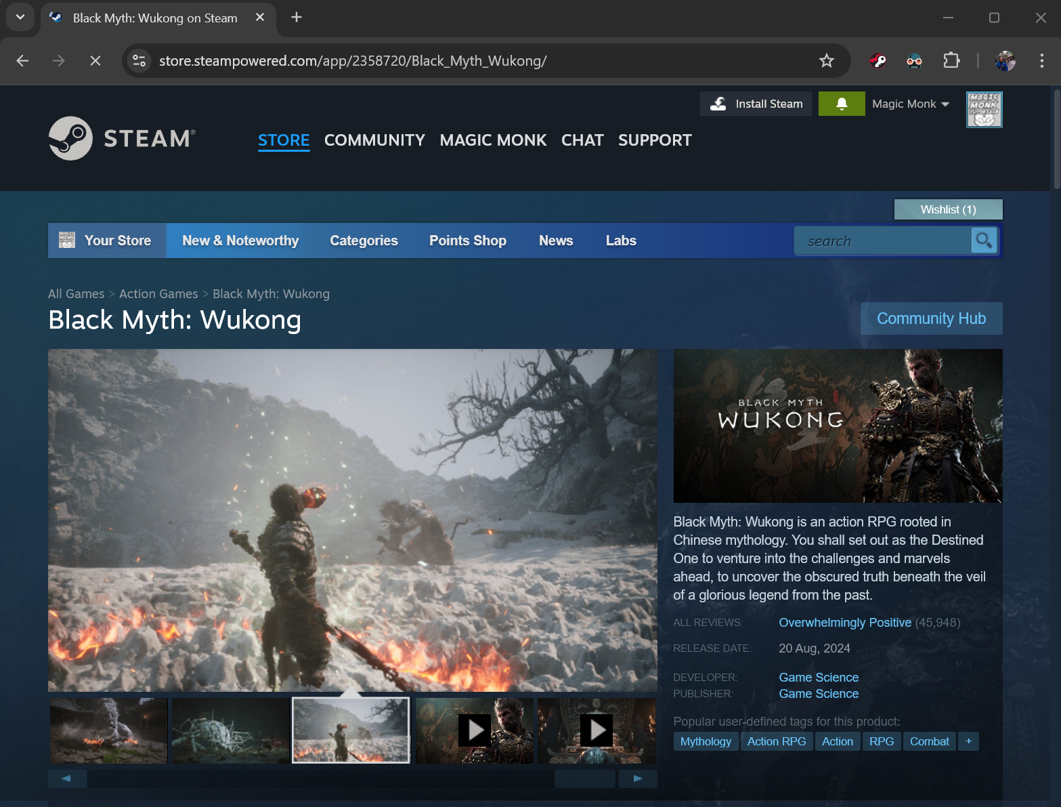The image size is (1061, 807).
Task: Click the thumbnail strip scrollbar handle
Action: coord(585,779)
